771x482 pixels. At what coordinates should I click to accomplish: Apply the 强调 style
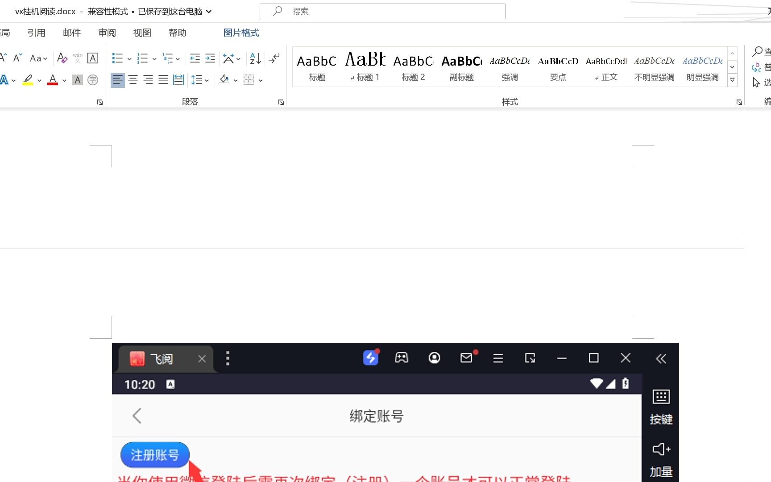tap(510, 67)
